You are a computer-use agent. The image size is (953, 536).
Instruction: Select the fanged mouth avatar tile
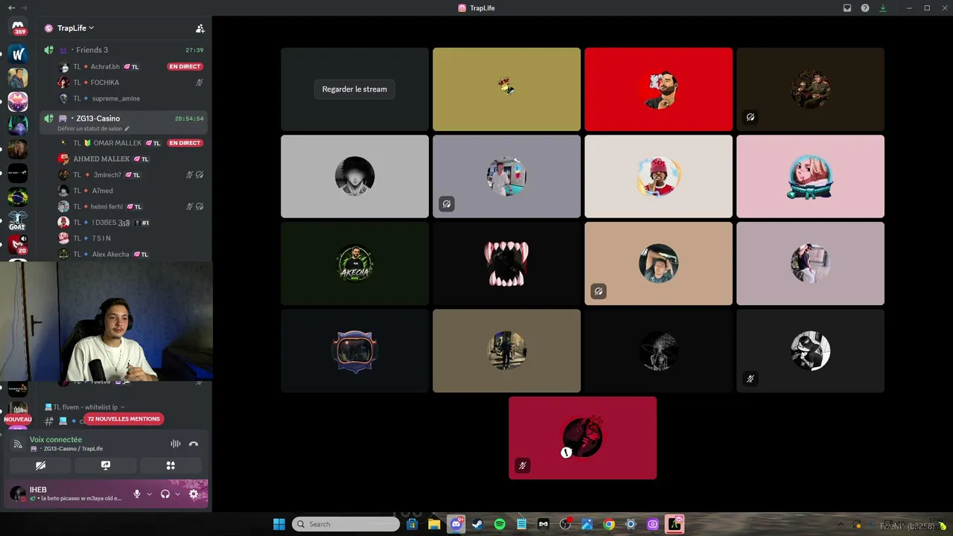click(506, 264)
